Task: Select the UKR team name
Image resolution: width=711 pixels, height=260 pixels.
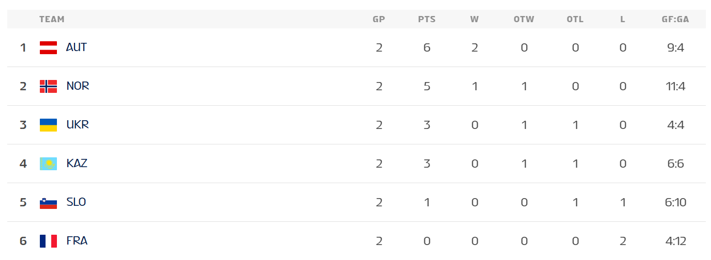Action: [x=78, y=125]
